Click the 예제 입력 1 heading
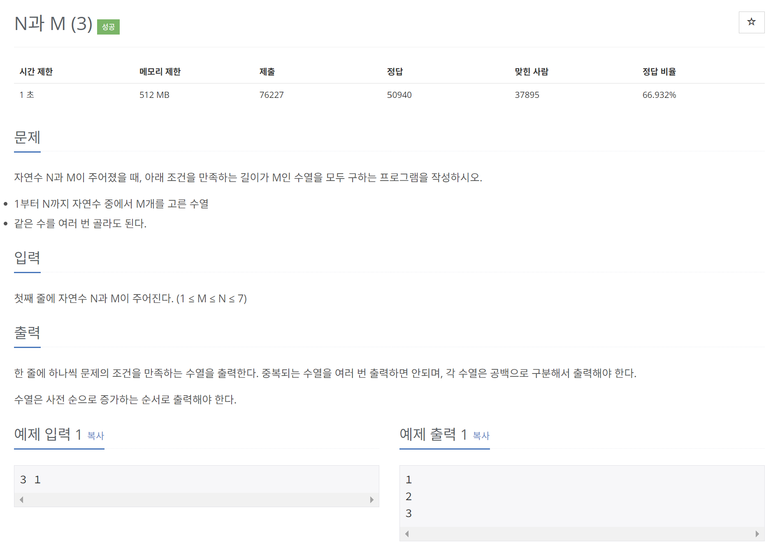780x552 pixels. pos(48,434)
